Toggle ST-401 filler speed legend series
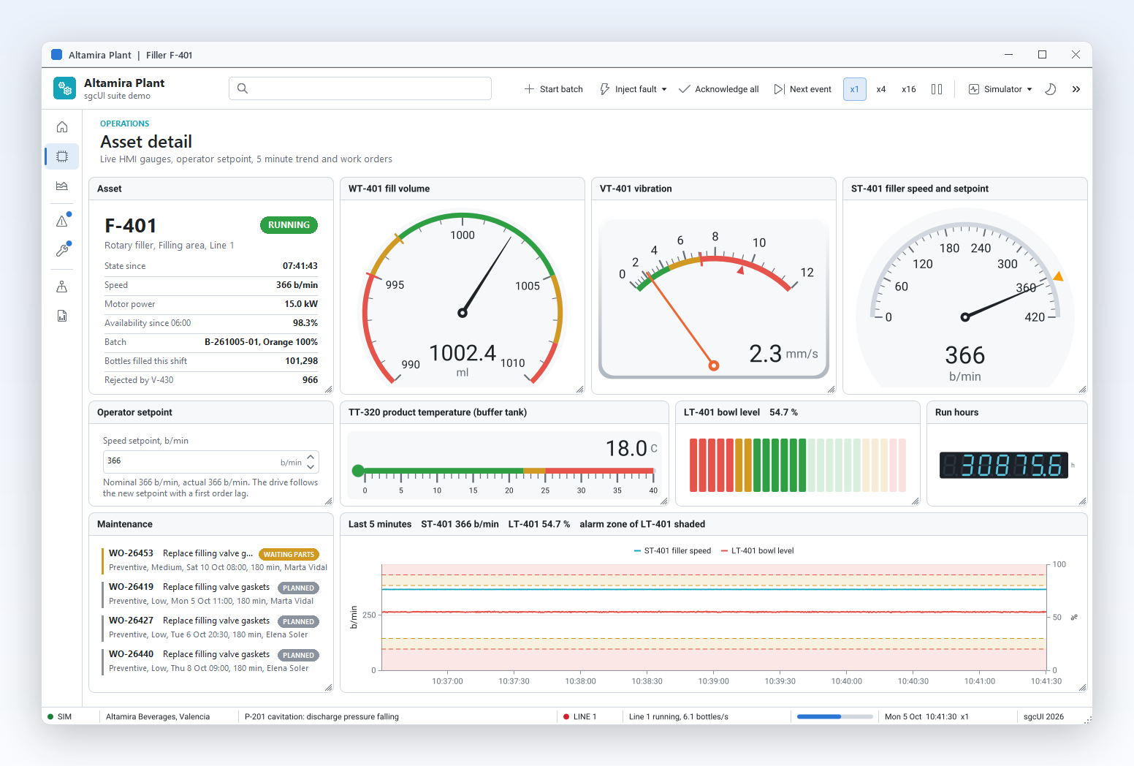The width and height of the screenshot is (1134, 766). pos(672,551)
